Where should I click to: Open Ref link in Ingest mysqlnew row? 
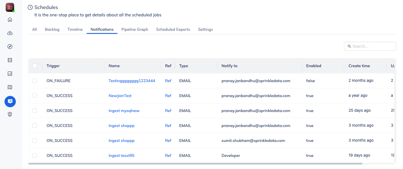(x=168, y=111)
